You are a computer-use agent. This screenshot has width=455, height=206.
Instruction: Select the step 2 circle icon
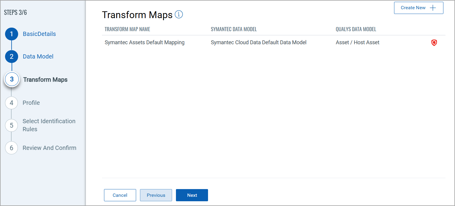[x=12, y=57]
